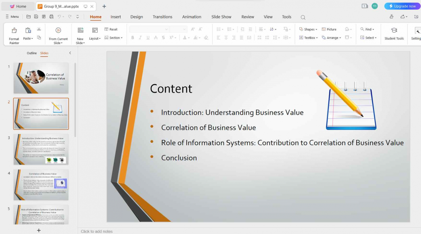The width and height of the screenshot is (421, 234).
Task: Select the Format Painter tool
Action: tap(14, 34)
